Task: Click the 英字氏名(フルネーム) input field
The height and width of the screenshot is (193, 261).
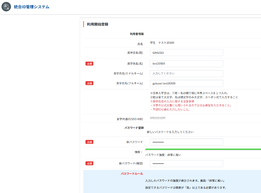Action: (x=186, y=83)
